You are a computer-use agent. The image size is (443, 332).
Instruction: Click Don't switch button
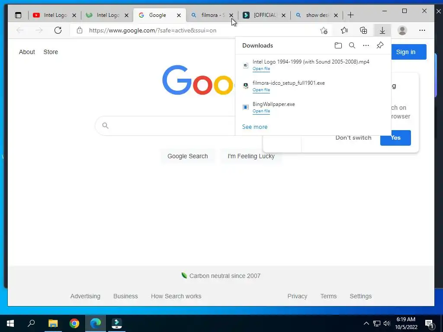click(x=353, y=138)
